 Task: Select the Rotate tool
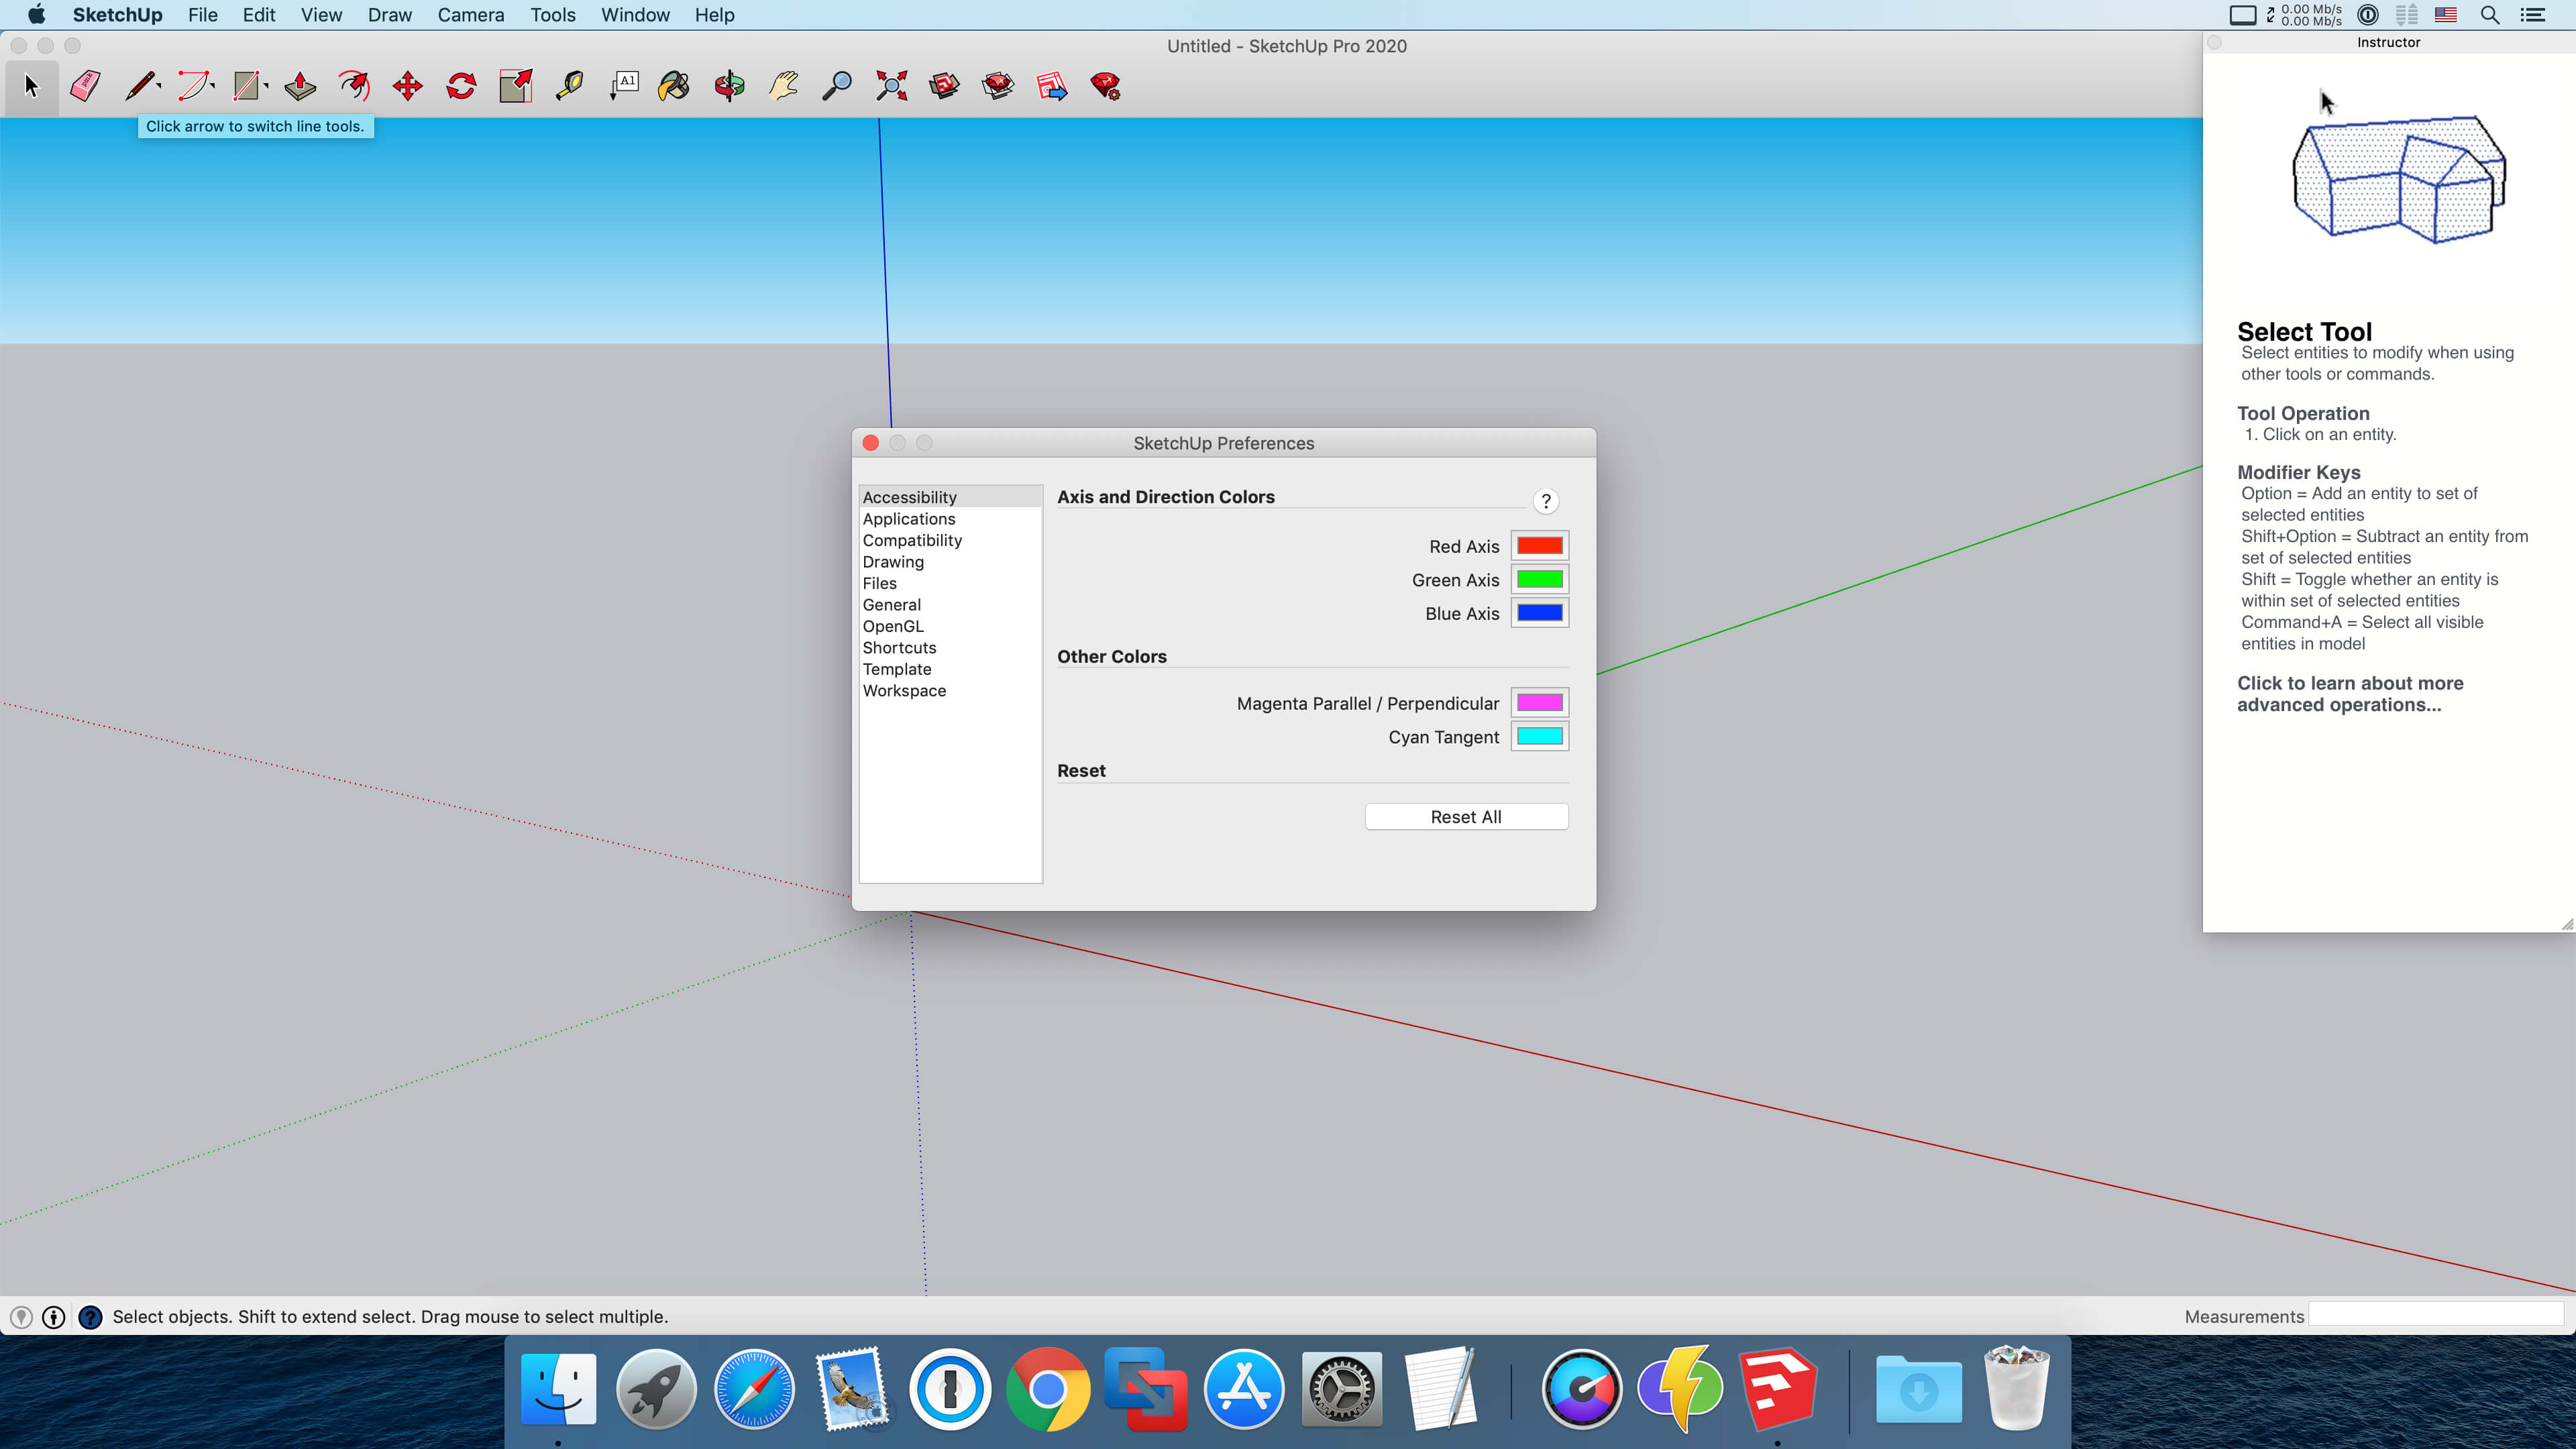click(461, 86)
